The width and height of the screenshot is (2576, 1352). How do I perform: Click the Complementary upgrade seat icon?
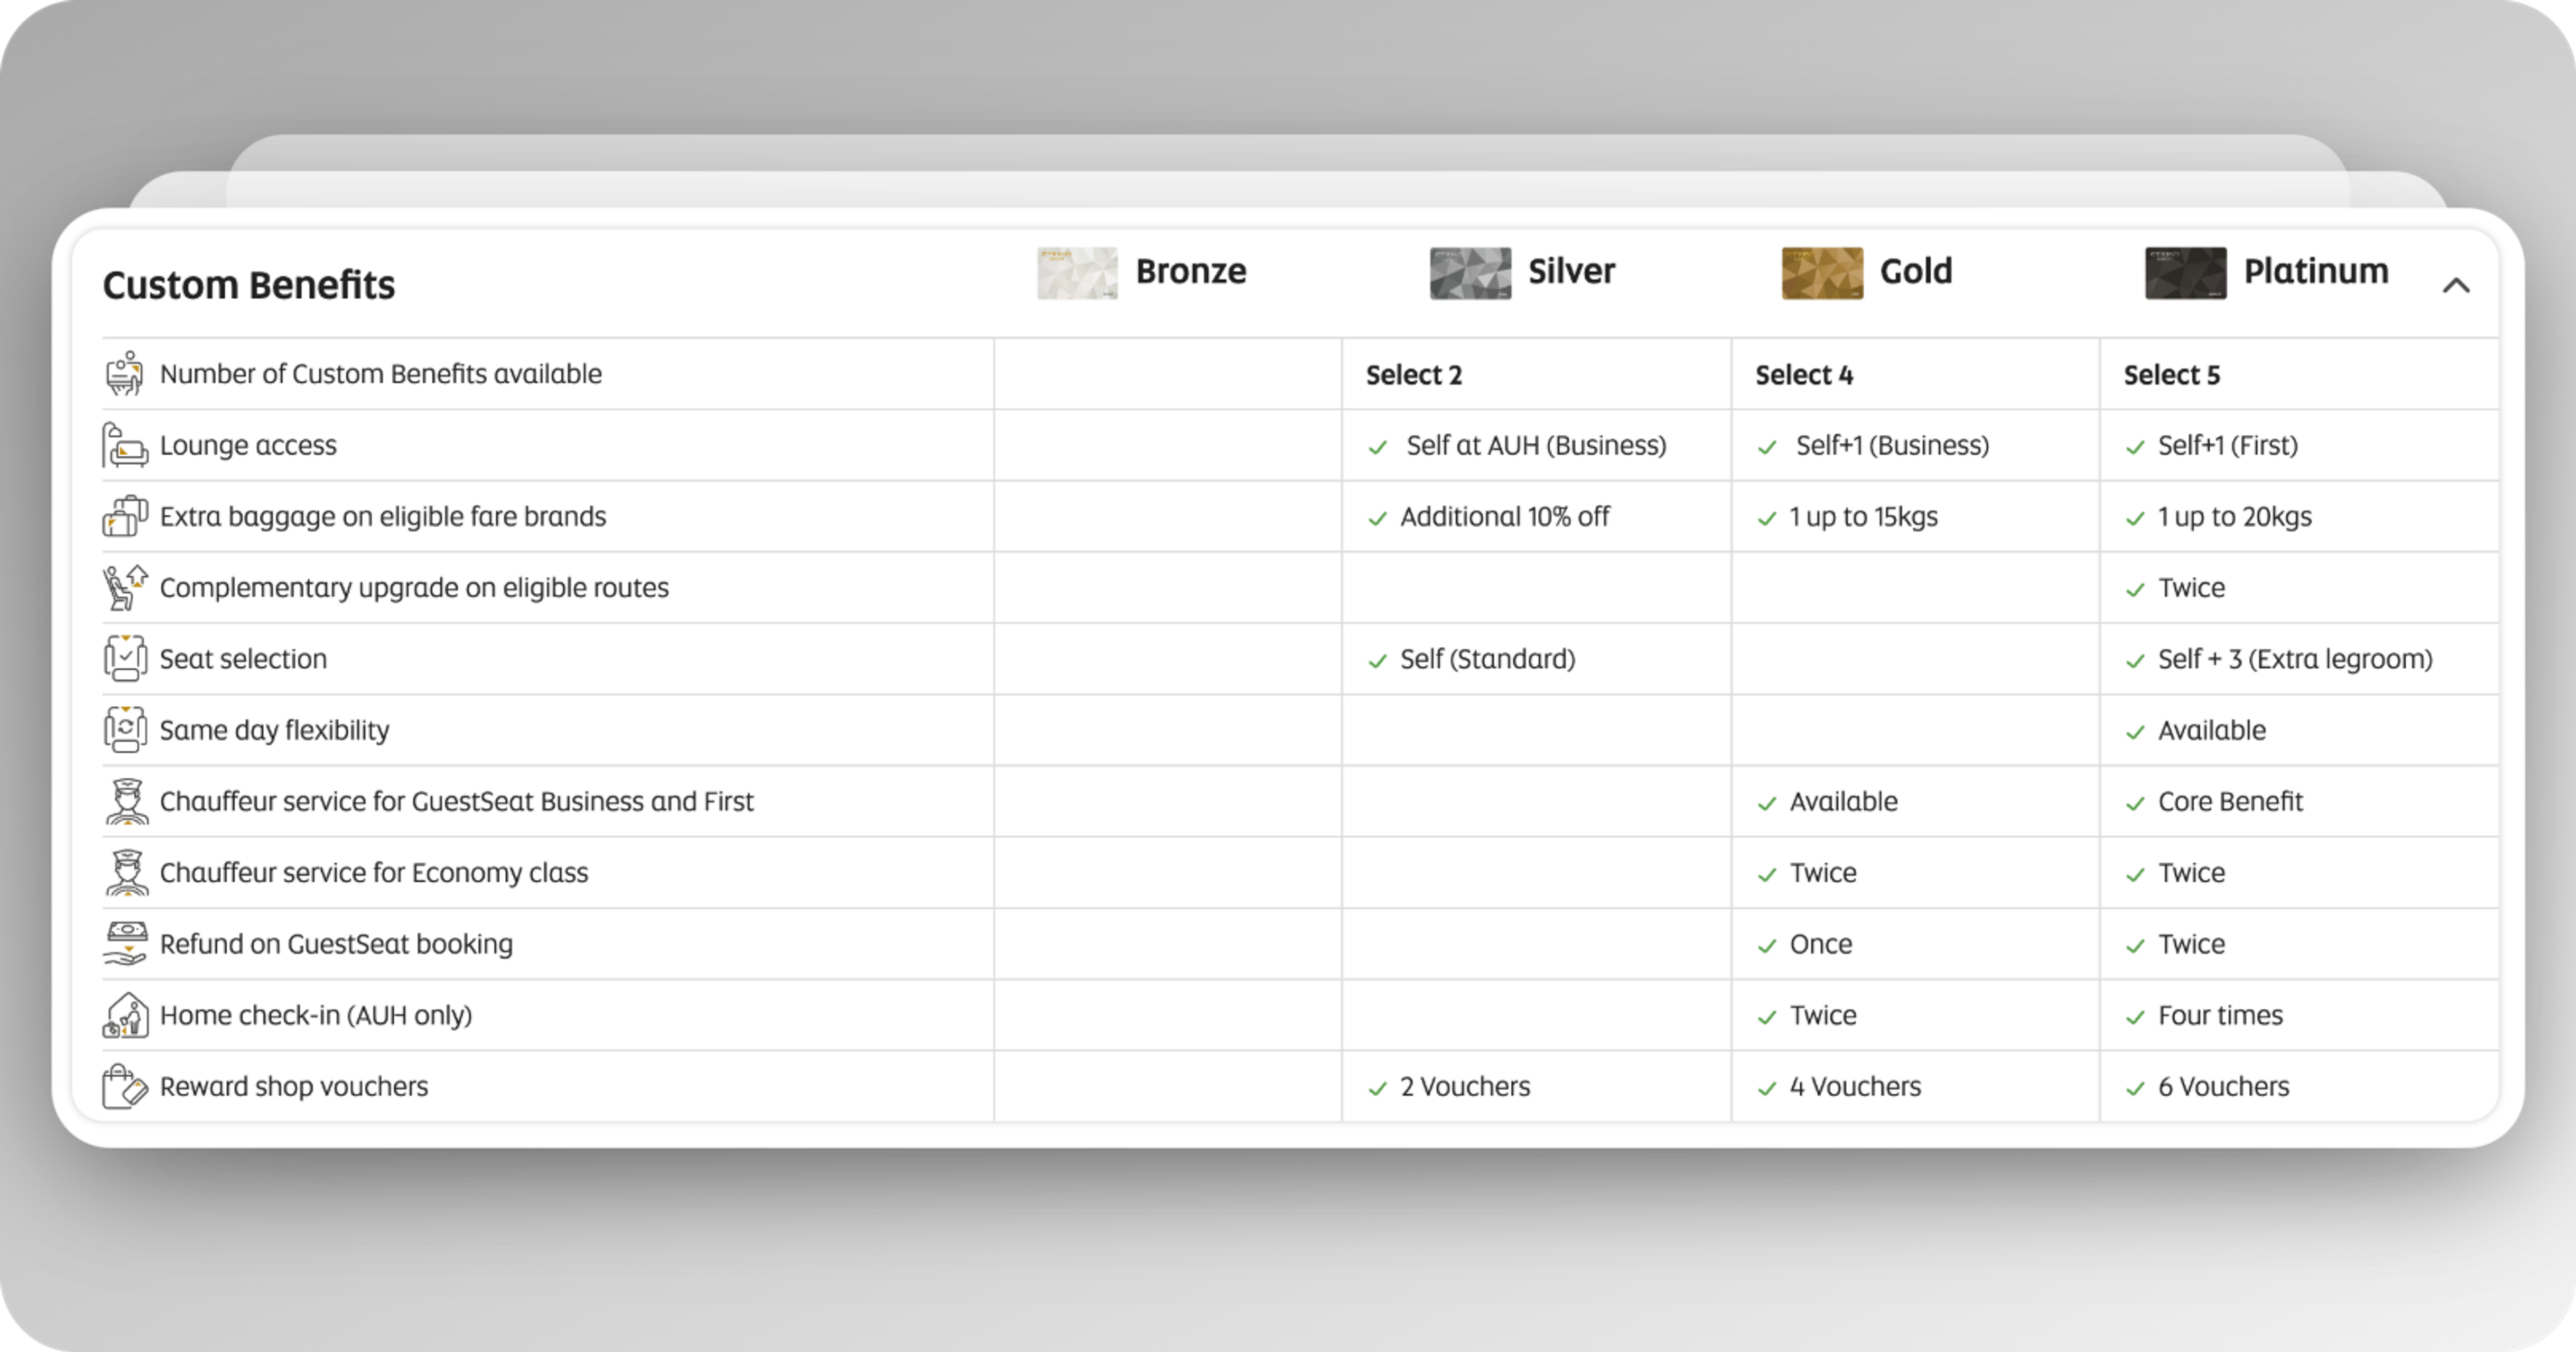coord(125,587)
